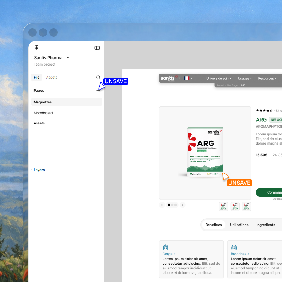Click the next carousel arrow
282x282 pixels.
183,205
